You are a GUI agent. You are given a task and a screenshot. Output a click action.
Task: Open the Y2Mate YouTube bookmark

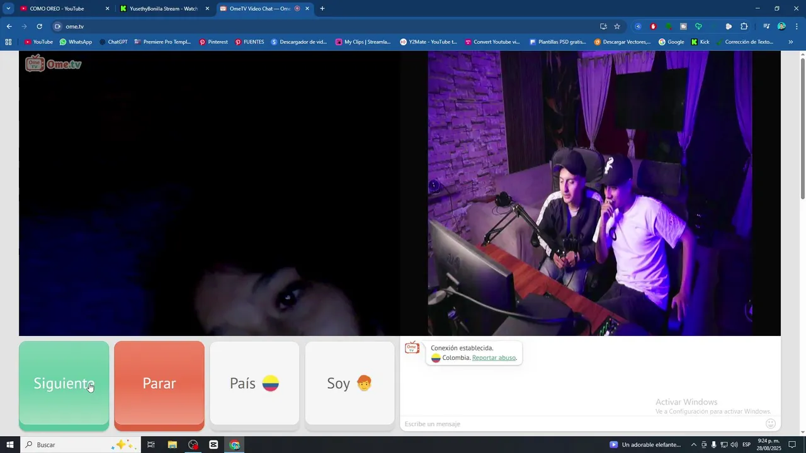(x=428, y=42)
